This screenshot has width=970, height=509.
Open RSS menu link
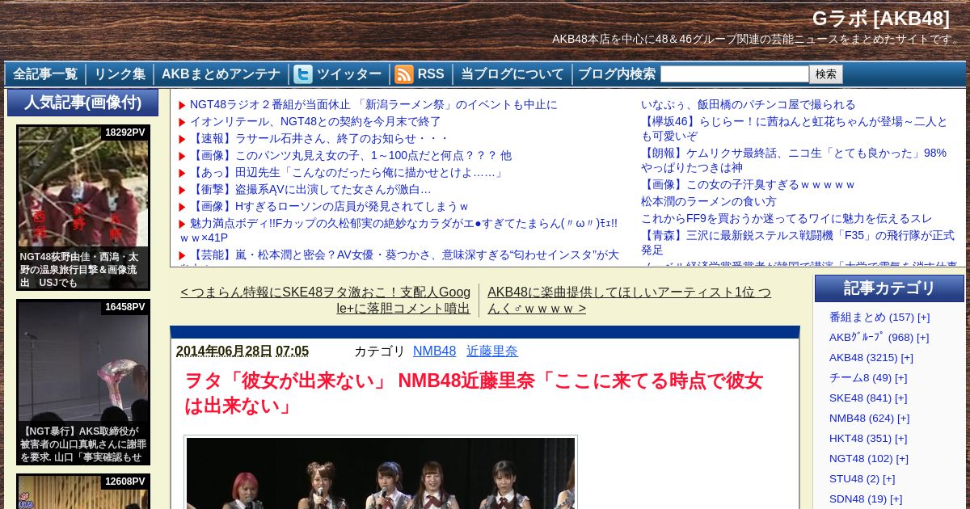click(x=431, y=74)
